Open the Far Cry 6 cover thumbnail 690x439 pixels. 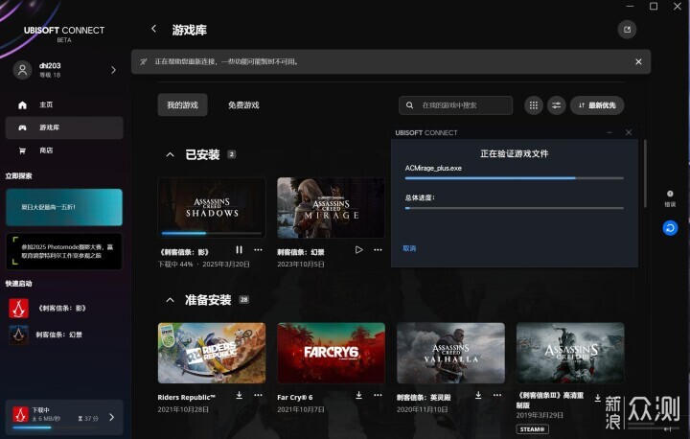[x=331, y=353]
